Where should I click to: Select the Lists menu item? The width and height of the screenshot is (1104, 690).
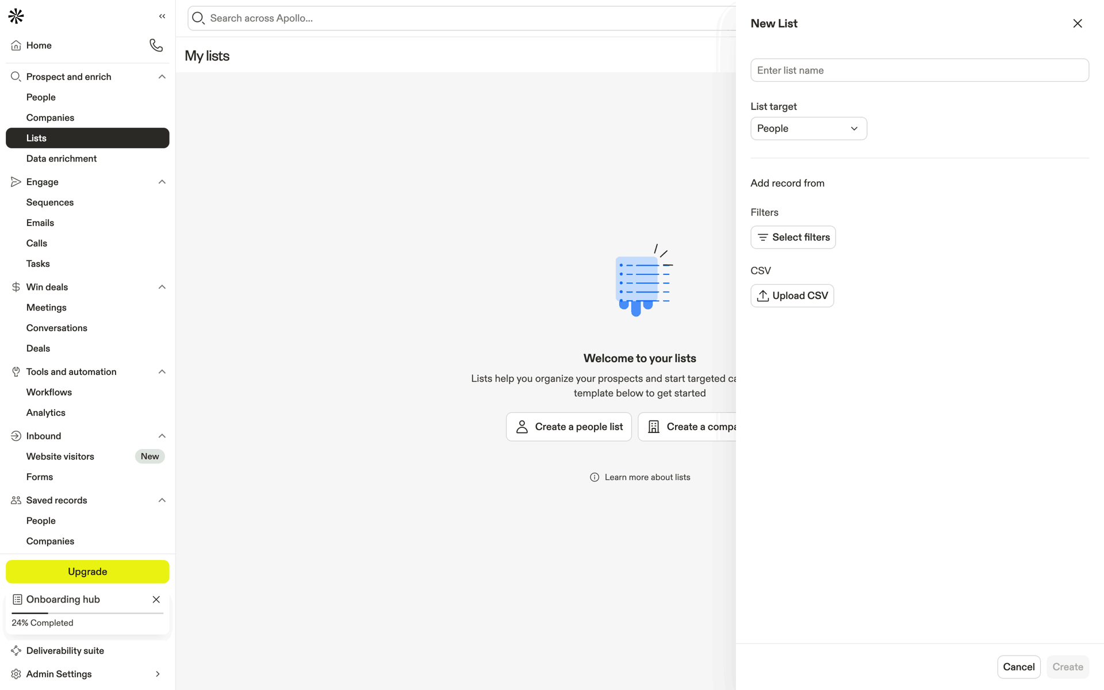[x=87, y=138]
